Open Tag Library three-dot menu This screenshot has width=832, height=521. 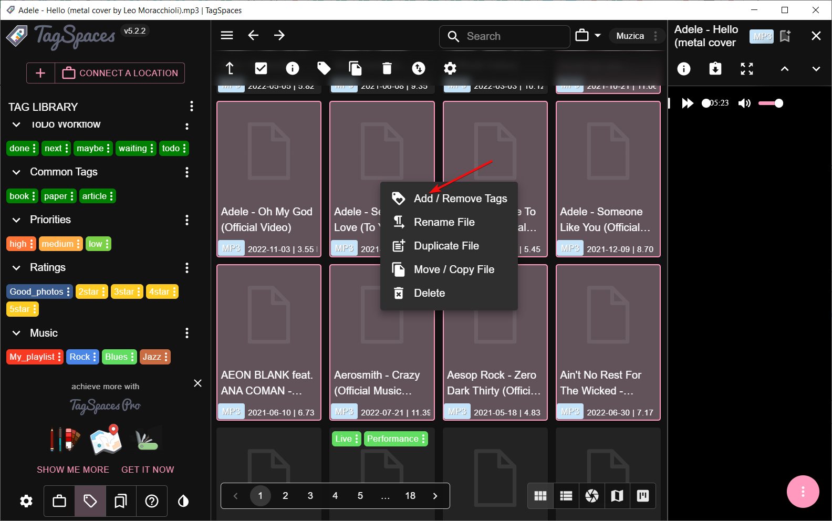(192, 107)
